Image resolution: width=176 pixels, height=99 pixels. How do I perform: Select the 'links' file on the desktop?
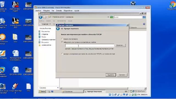click(x=29, y=87)
